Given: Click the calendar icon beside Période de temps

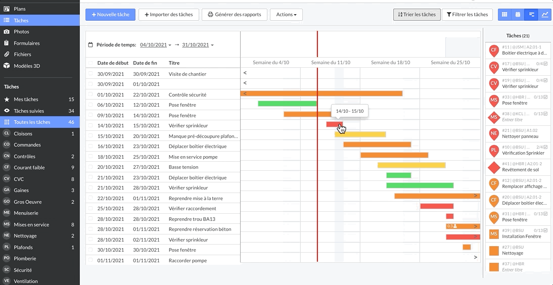Looking at the screenshot, I should pos(90,45).
